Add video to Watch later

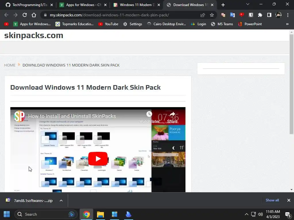coord(149,117)
